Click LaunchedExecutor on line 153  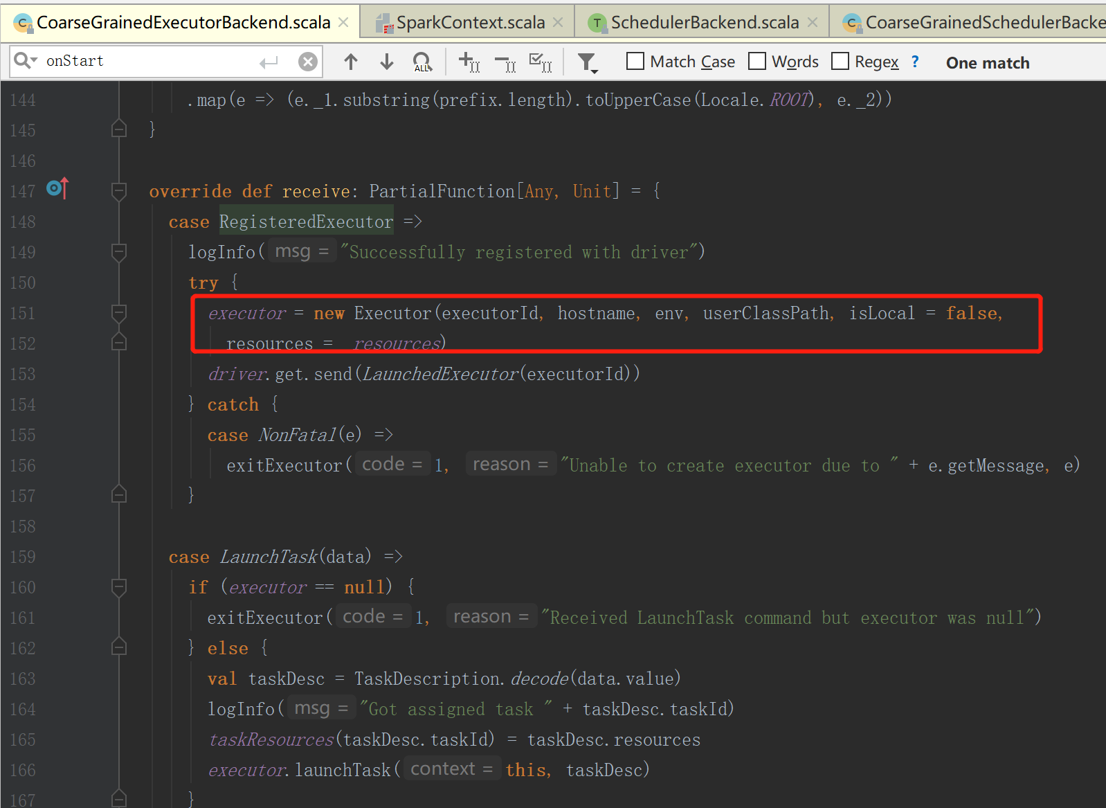click(x=440, y=374)
